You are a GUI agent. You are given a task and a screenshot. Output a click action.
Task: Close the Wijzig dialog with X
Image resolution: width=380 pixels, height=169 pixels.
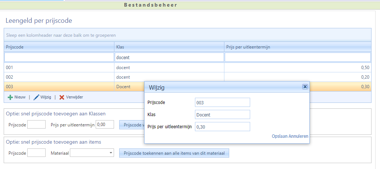click(x=305, y=87)
